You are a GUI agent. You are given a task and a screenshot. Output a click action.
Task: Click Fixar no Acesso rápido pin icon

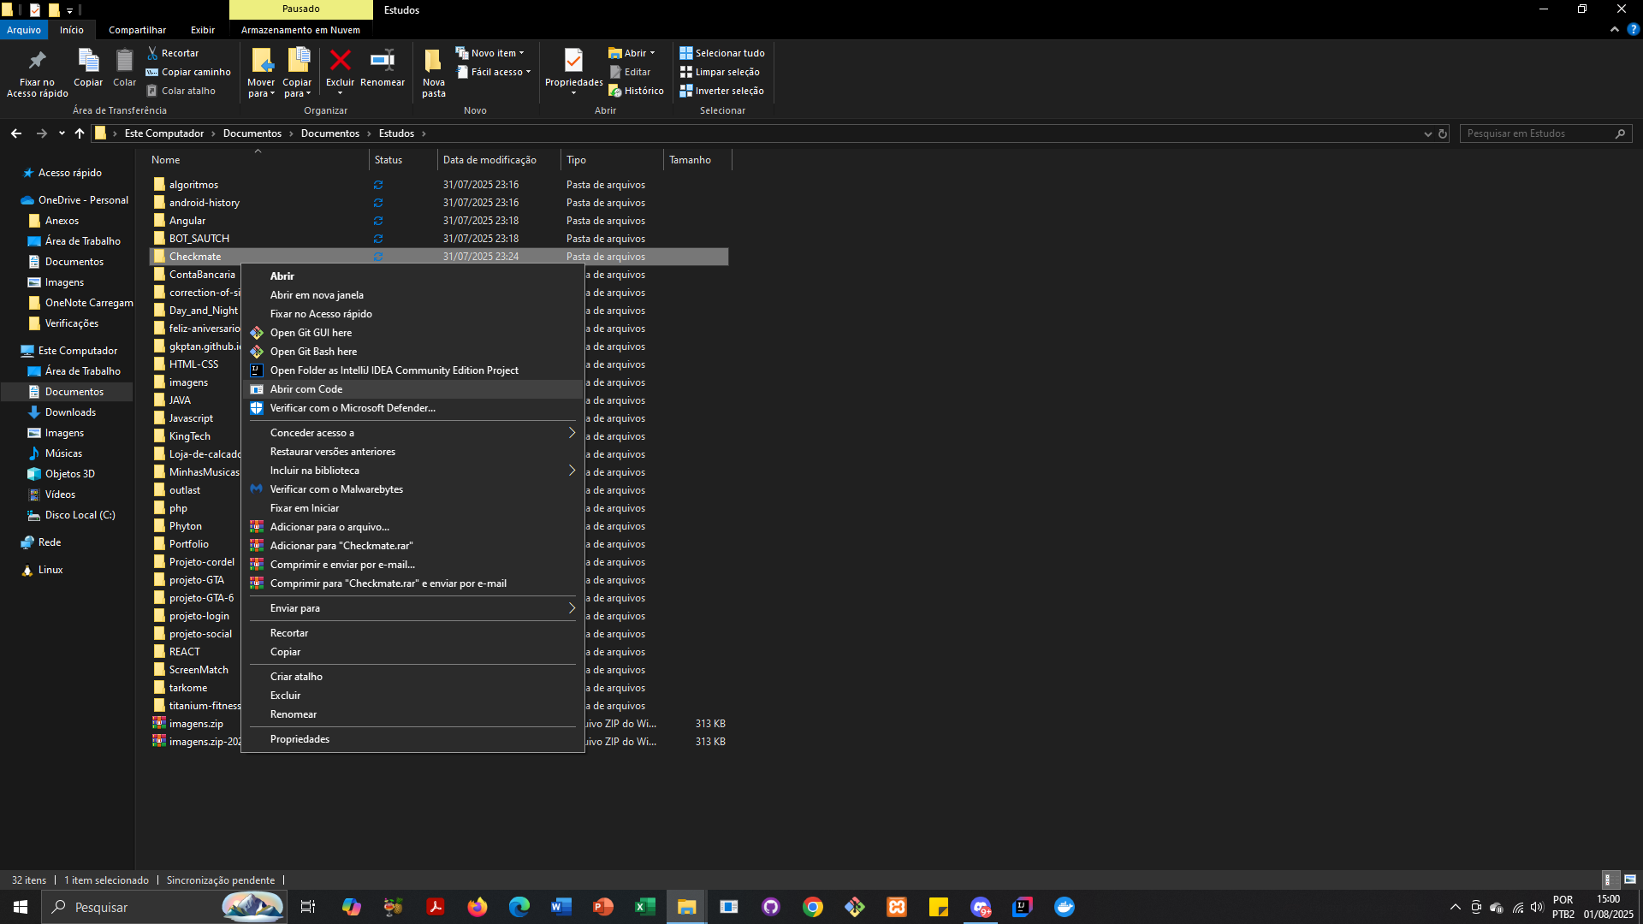coord(37,61)
